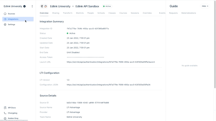Screen dimensions: 216x121
Task: Click the Configuration JSON URL ending in /lti
Action: (x=109, y=85)
